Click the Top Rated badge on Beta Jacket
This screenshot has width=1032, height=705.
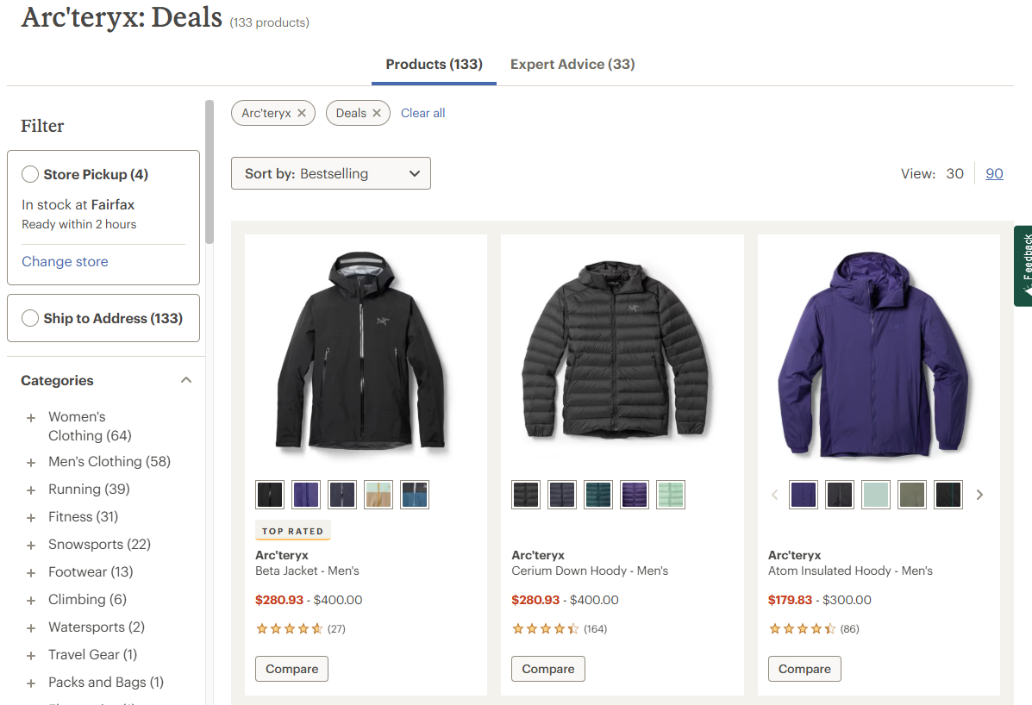(292, 530)
